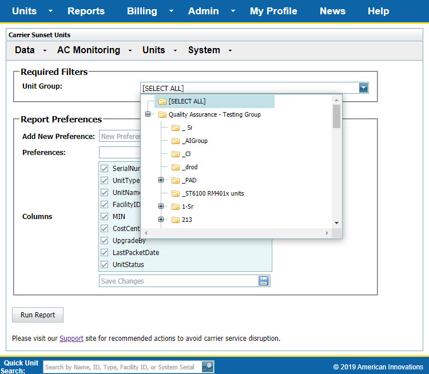Follow the Support site link
429x374 pixels.
pos(71,338)
